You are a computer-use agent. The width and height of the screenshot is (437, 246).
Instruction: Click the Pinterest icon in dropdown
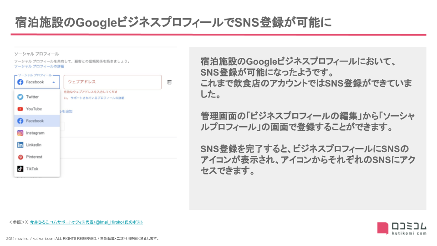coord(20,157)
